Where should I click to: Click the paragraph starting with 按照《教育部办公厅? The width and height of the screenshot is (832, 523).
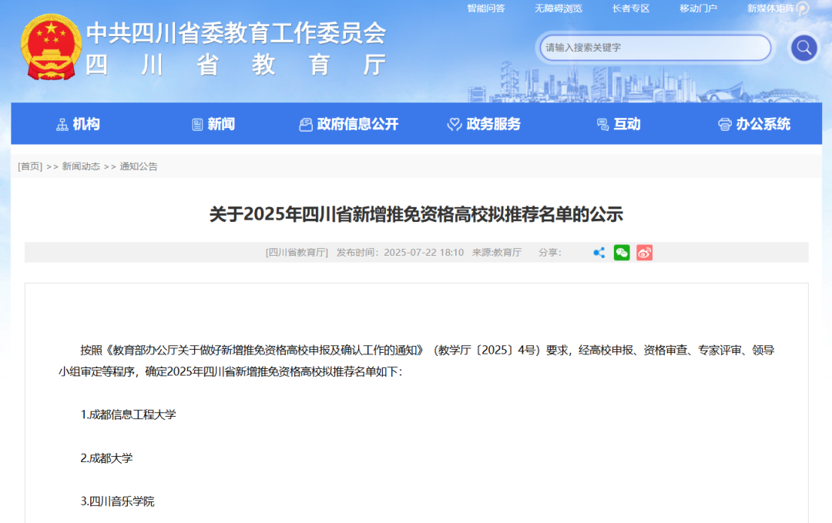pos(417,360)
